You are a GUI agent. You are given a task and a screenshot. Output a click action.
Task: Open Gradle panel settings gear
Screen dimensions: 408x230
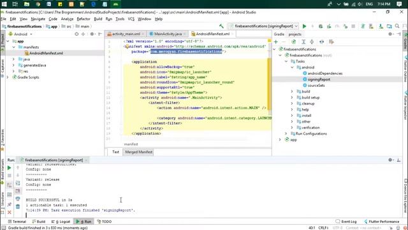390,34
